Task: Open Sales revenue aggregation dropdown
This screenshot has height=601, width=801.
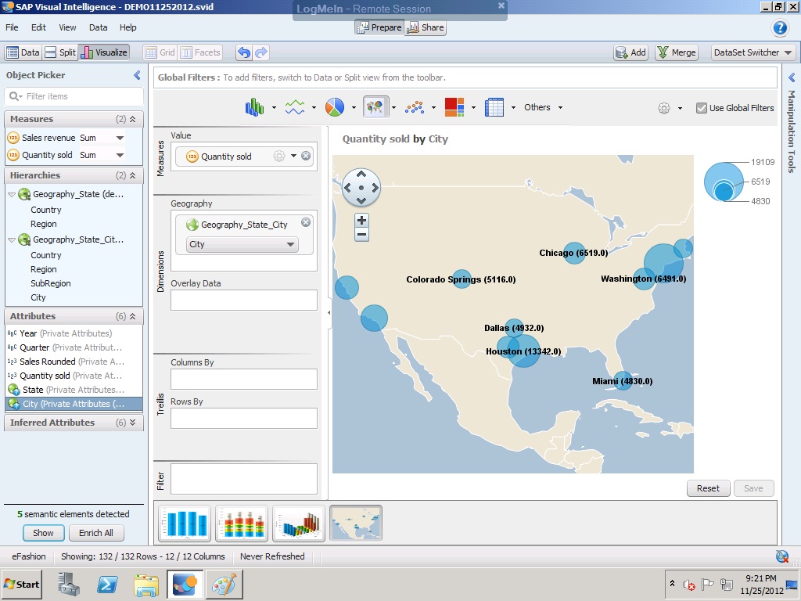Action: (x=120, y=138)
